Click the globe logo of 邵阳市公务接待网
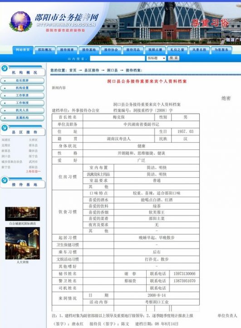Image resolution: width=241 pixels, height=328 pixels. (x=20, y=21)
